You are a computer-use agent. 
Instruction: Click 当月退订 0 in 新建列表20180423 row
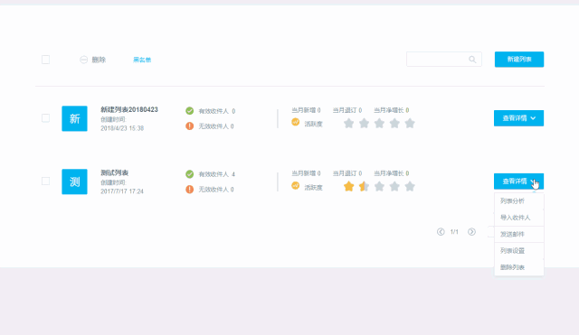pyautogui.click(x=347, y=110)
